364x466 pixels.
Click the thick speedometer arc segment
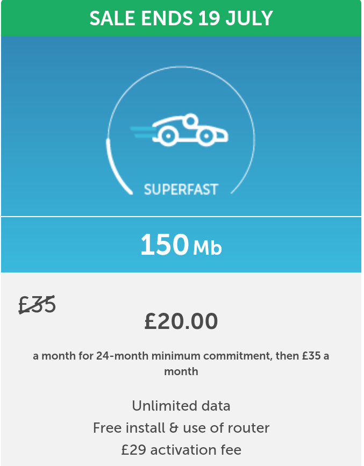coord(118,167)
